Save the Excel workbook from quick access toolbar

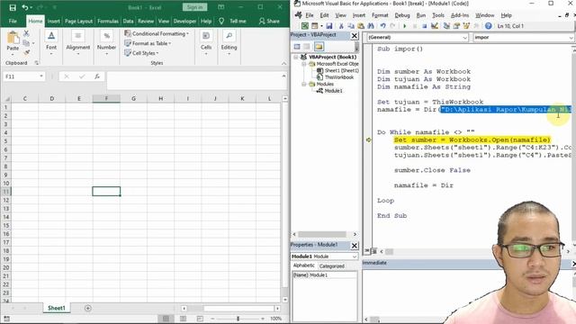click(13, 8)
